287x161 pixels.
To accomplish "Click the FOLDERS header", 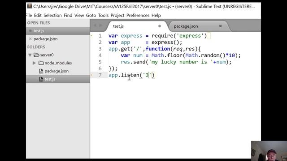I will [x=36, y=47].
